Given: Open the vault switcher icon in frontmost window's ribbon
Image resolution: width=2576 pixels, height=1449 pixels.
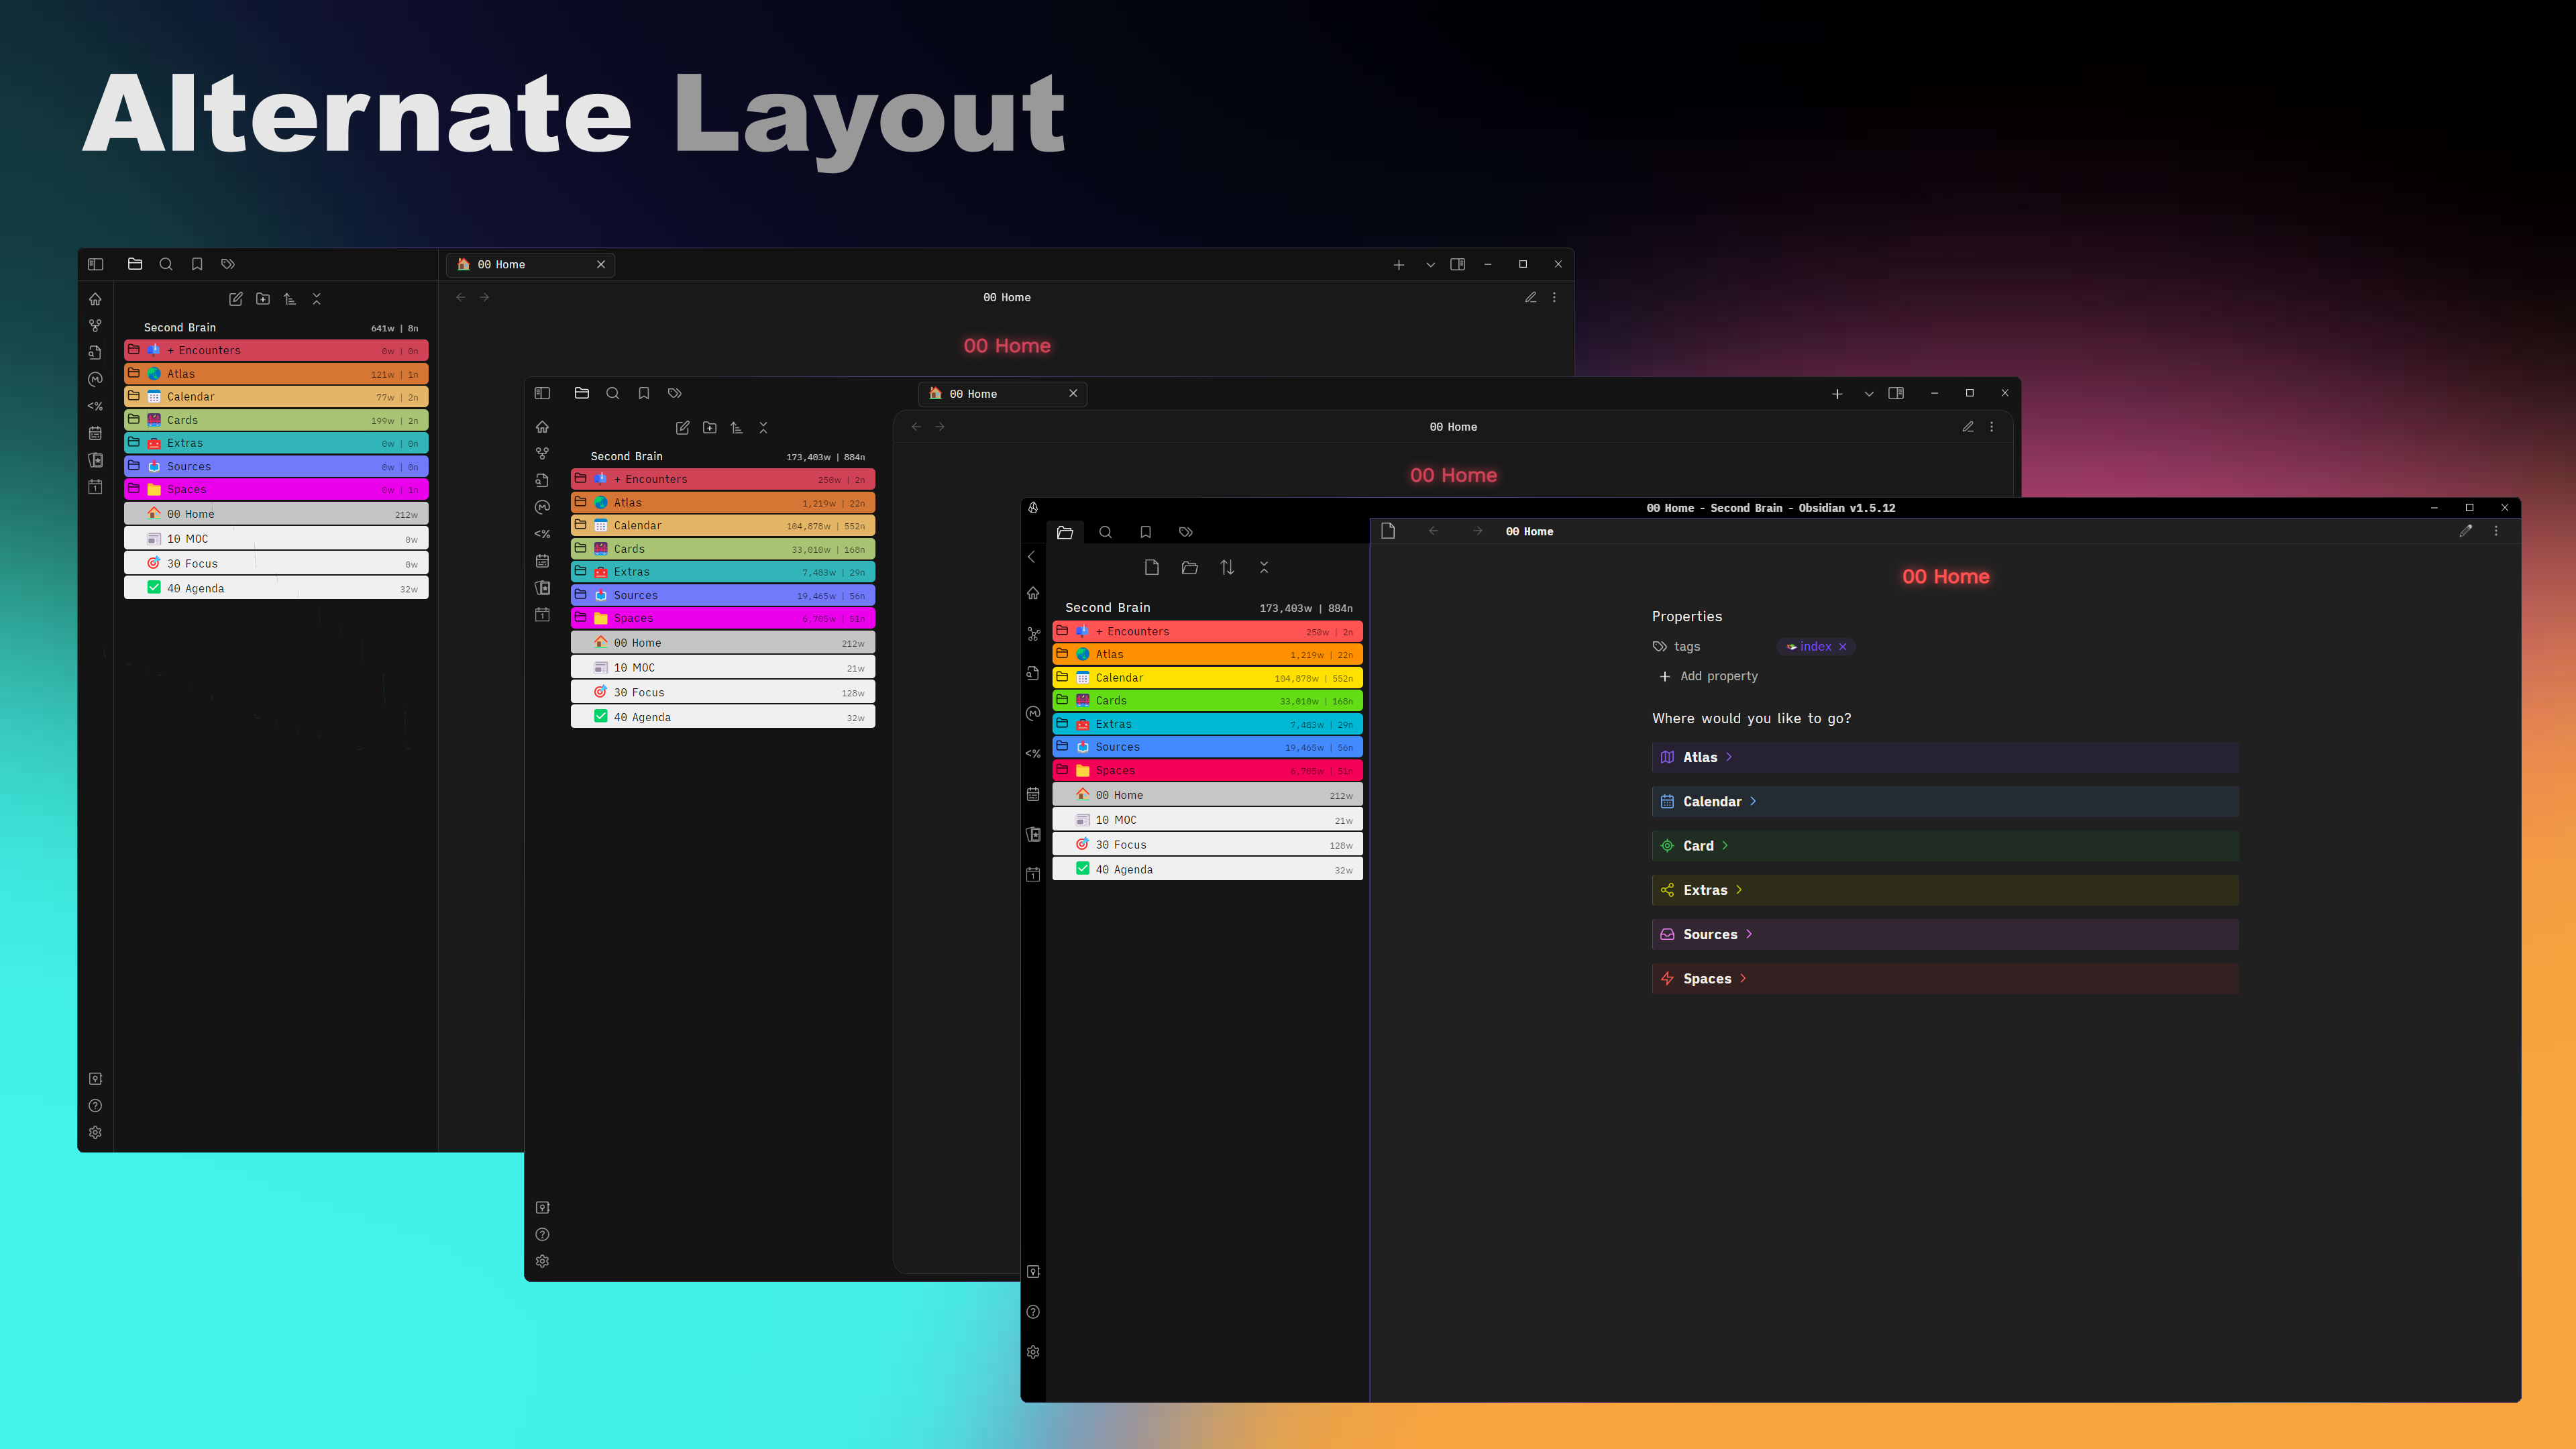Looking at the screenshot, I should point(1033,1272).
